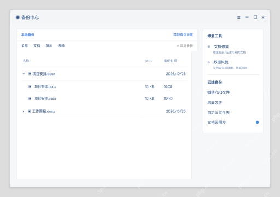This screenshot has height=197, width=280.
Task: Sort by the 备份时间 column header
Action: [x=170, y=61]
